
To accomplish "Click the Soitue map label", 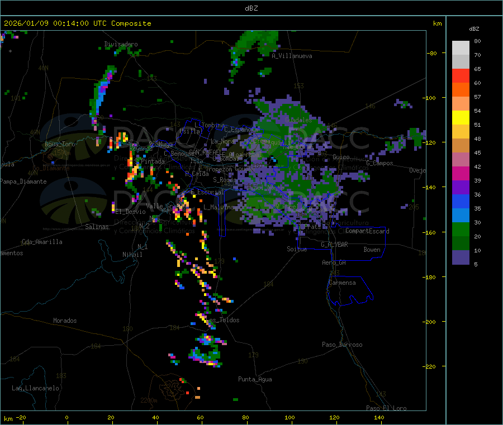I will [x=297, y=249].
